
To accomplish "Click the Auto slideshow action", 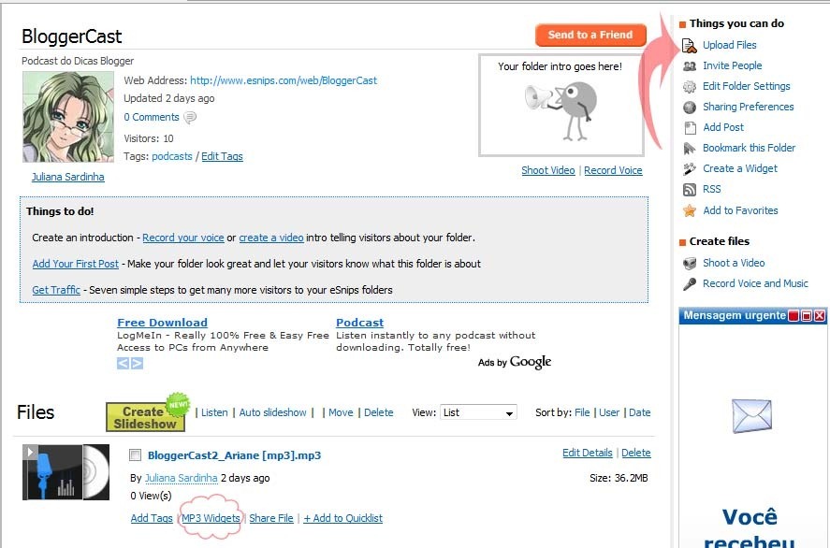I will coord(272,412).
